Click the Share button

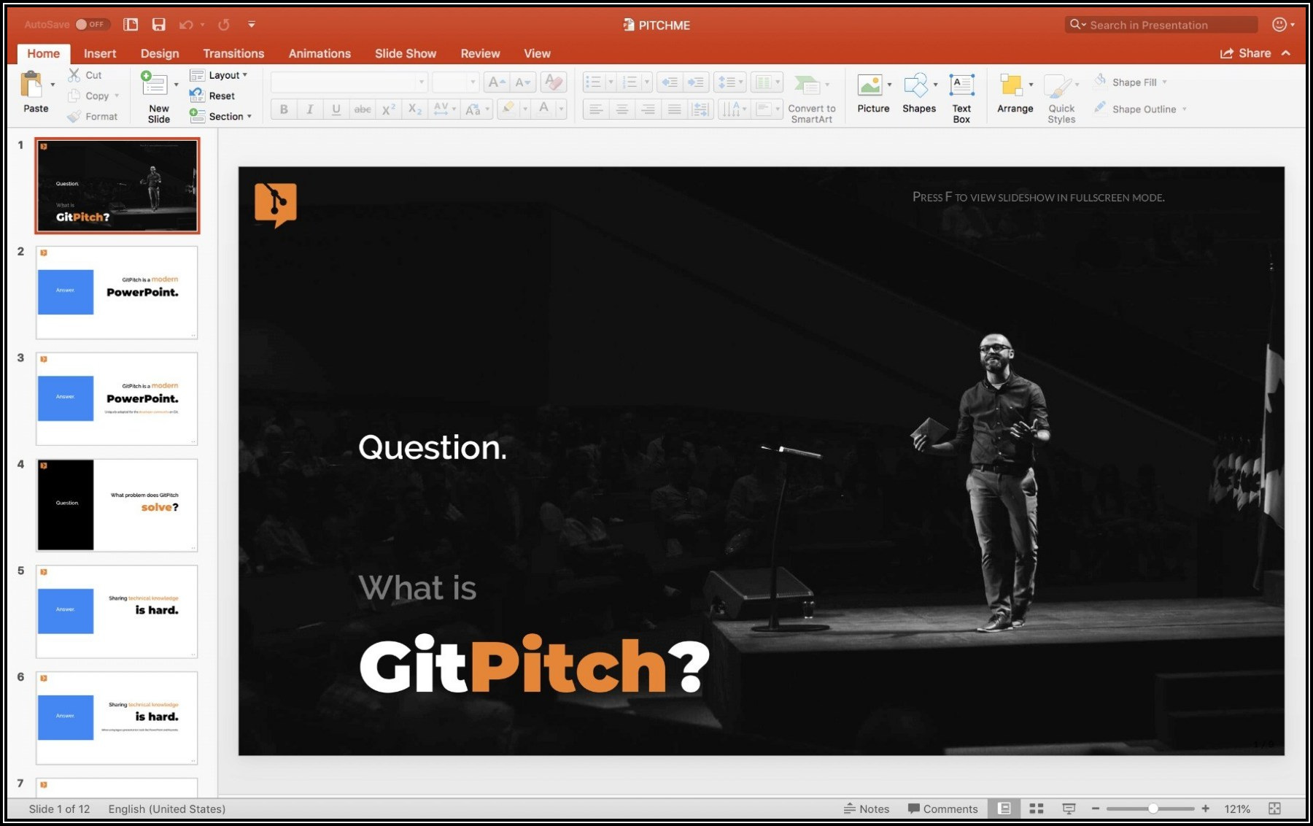[1246, 53]
